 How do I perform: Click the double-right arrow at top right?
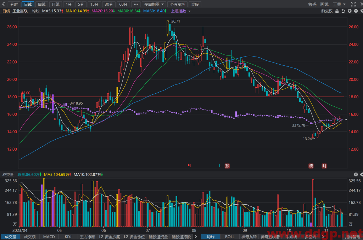click(x=361, y=4)
